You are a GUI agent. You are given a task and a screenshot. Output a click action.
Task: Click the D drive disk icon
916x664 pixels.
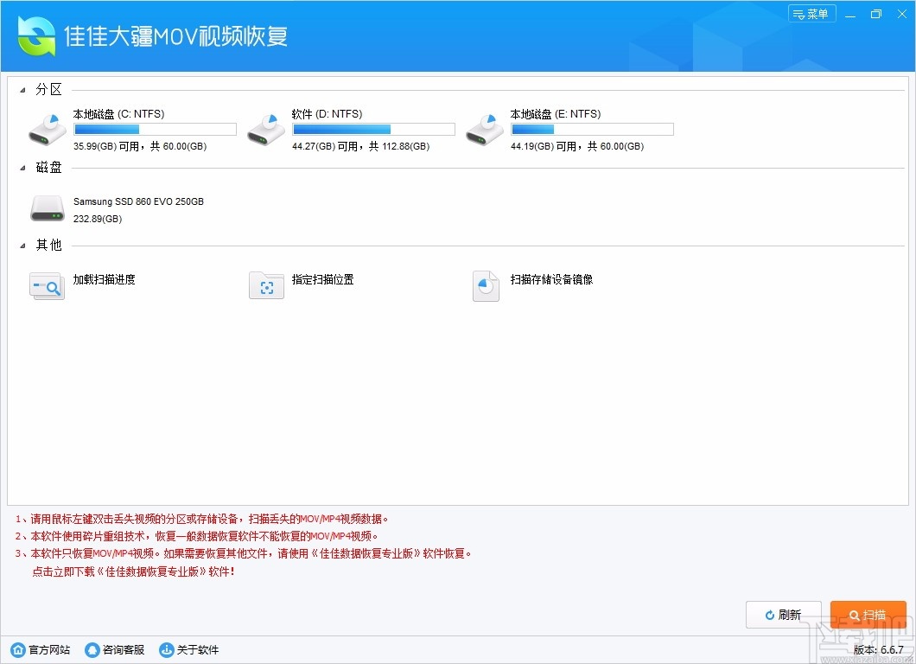pos(265,128)
